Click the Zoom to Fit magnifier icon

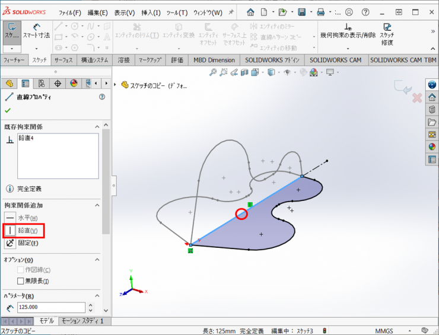pyautogui.click(x=213, y=72)
